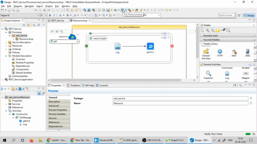Open the Diagram menu
Screen dimensions: 257x144
(18, 6)
